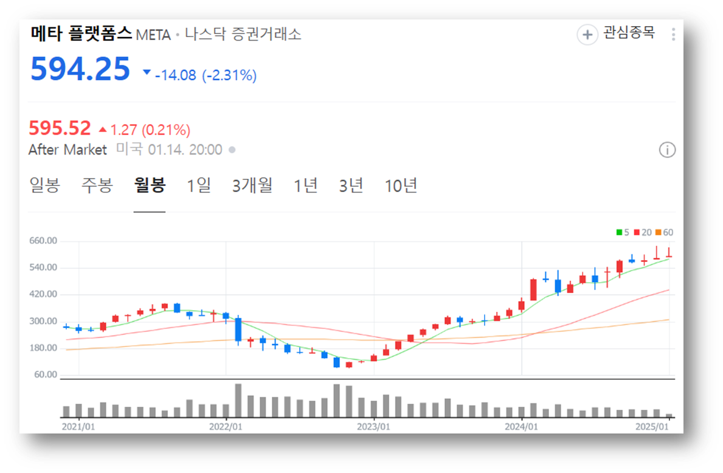
Task: Click the 2022/01 x-axis date label
Action: pyautogui.click(x=226, y=426)
